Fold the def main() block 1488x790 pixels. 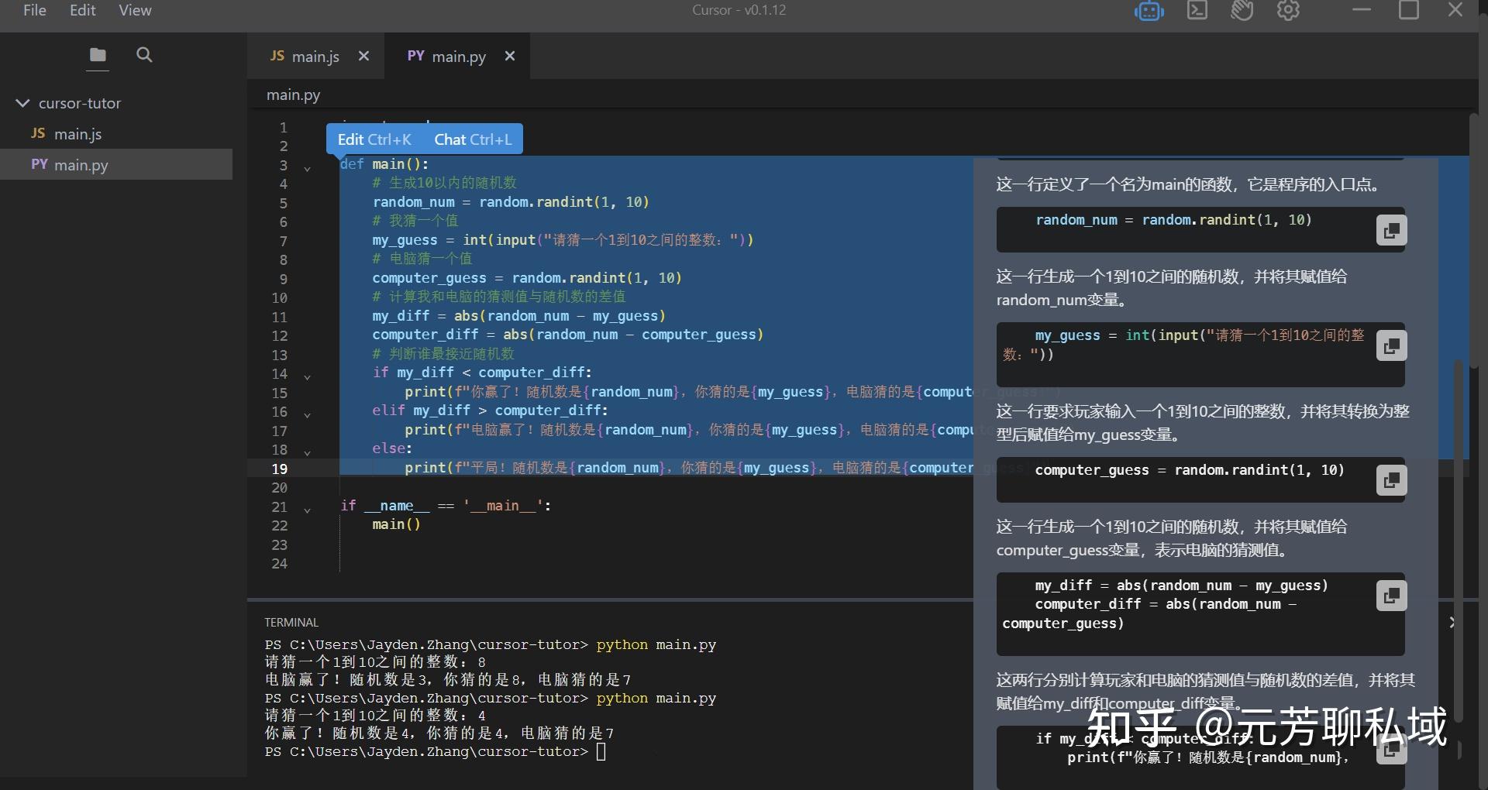[308, 167]
